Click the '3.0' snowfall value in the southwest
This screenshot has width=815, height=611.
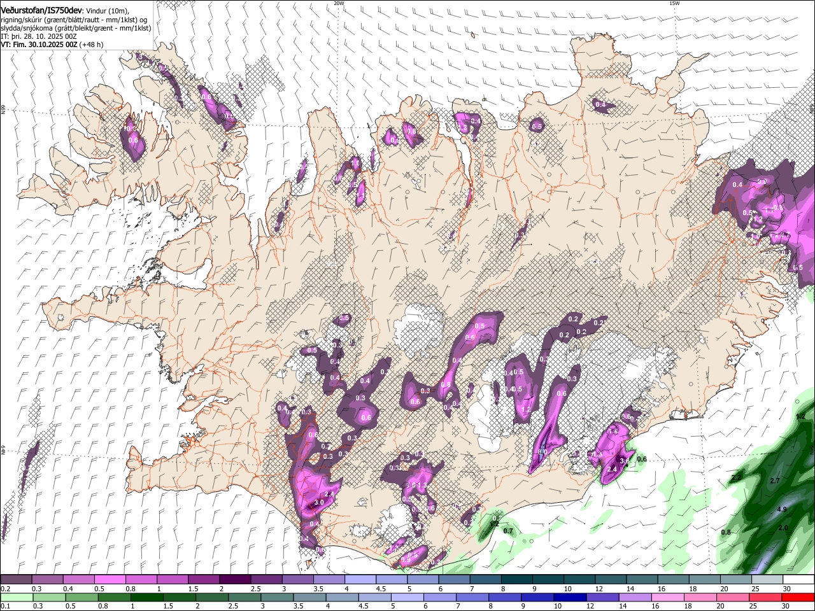click(319, 502)
